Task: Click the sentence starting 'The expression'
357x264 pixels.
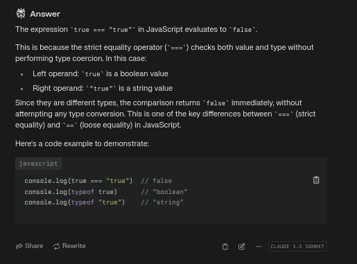Action: [x=137, y=30]
